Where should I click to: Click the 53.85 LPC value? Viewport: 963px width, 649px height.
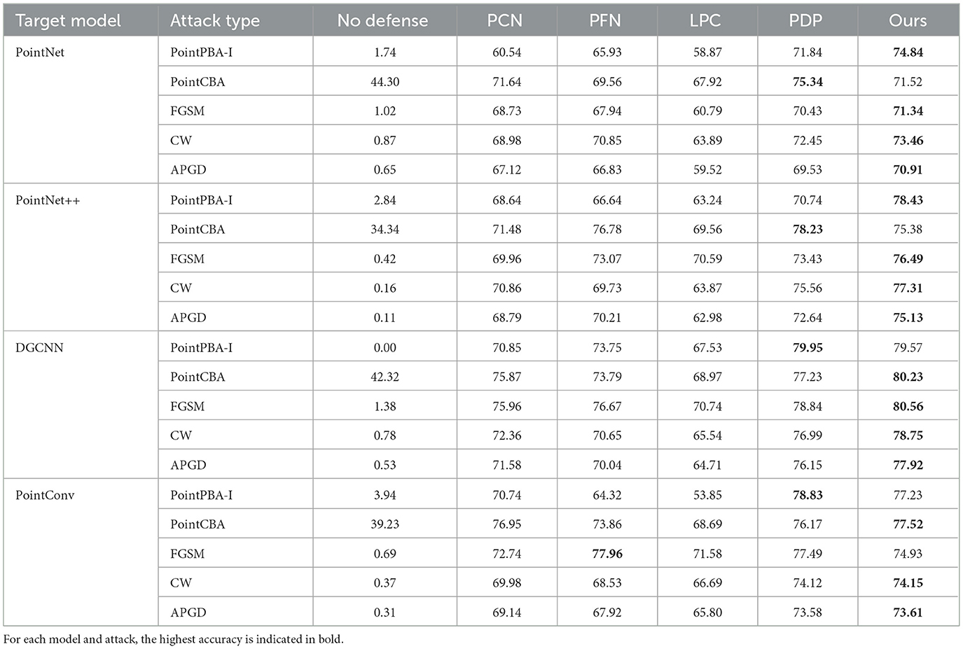(x=707, y=495)
